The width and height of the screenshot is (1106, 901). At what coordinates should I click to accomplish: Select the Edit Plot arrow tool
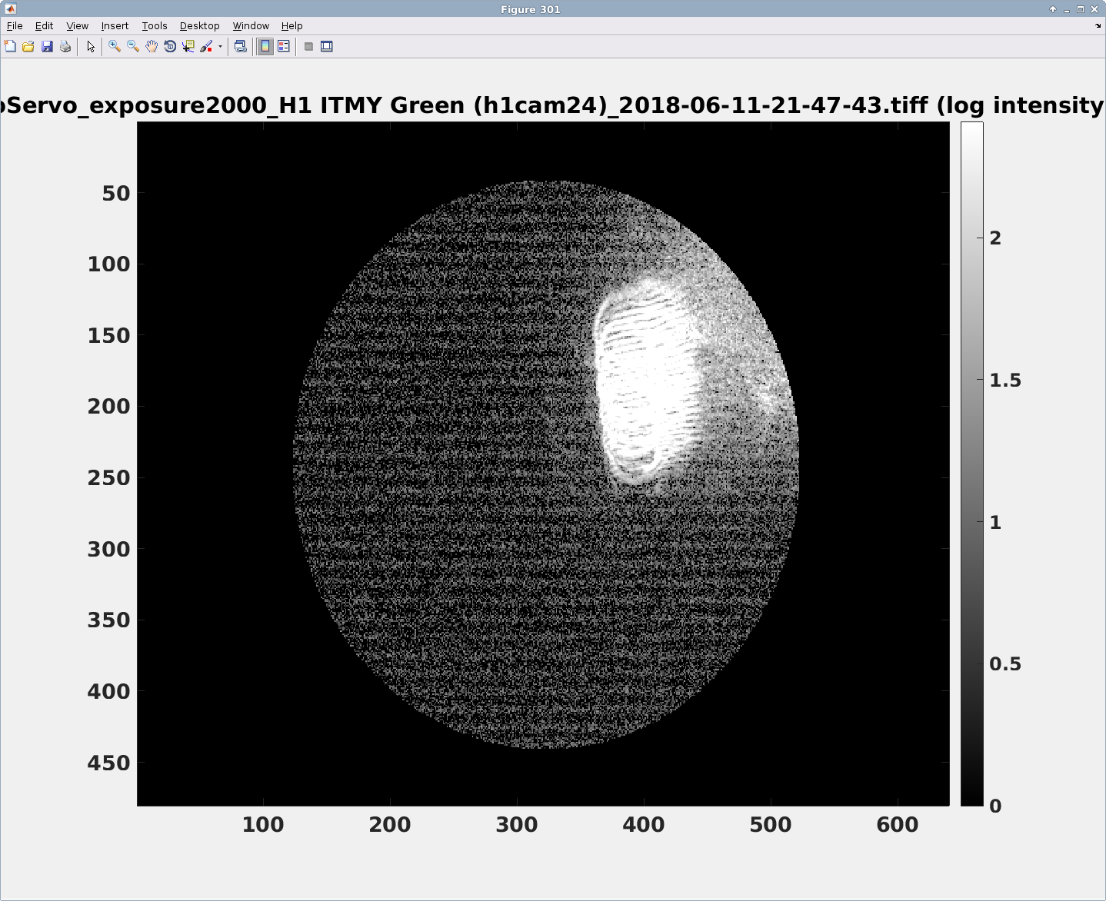tap(91, 46)
